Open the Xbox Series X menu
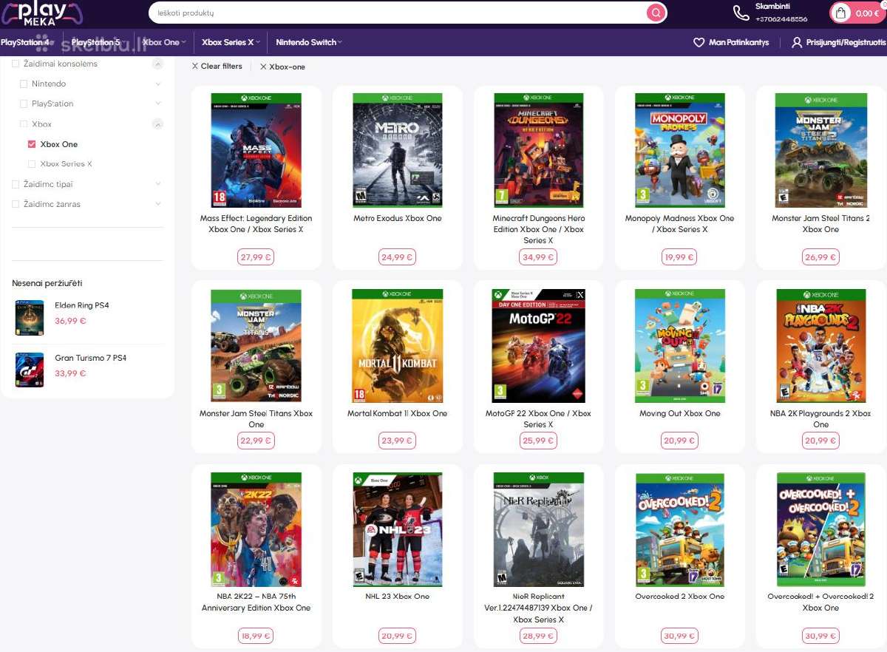Viewport: 887px width, 652px height. (230, 42)
